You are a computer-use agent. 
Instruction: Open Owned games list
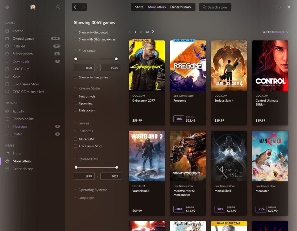point(23,38)
